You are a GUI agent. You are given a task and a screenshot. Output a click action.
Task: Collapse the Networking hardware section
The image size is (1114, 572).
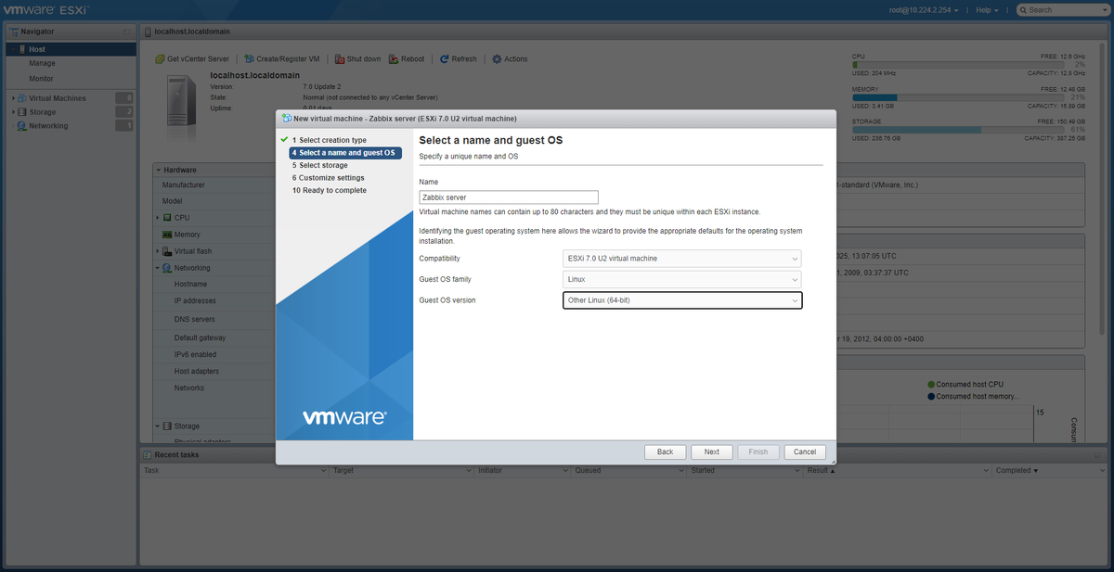pos(159,268)
